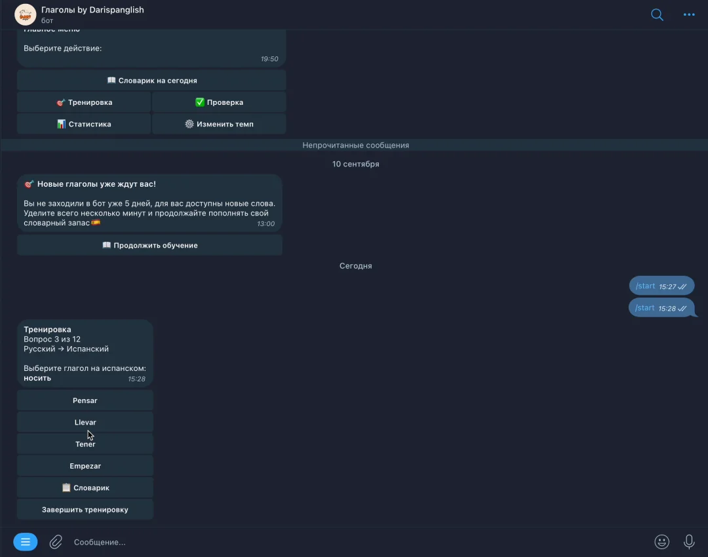Open Словарик на сегодня

(x=151, y=81)
